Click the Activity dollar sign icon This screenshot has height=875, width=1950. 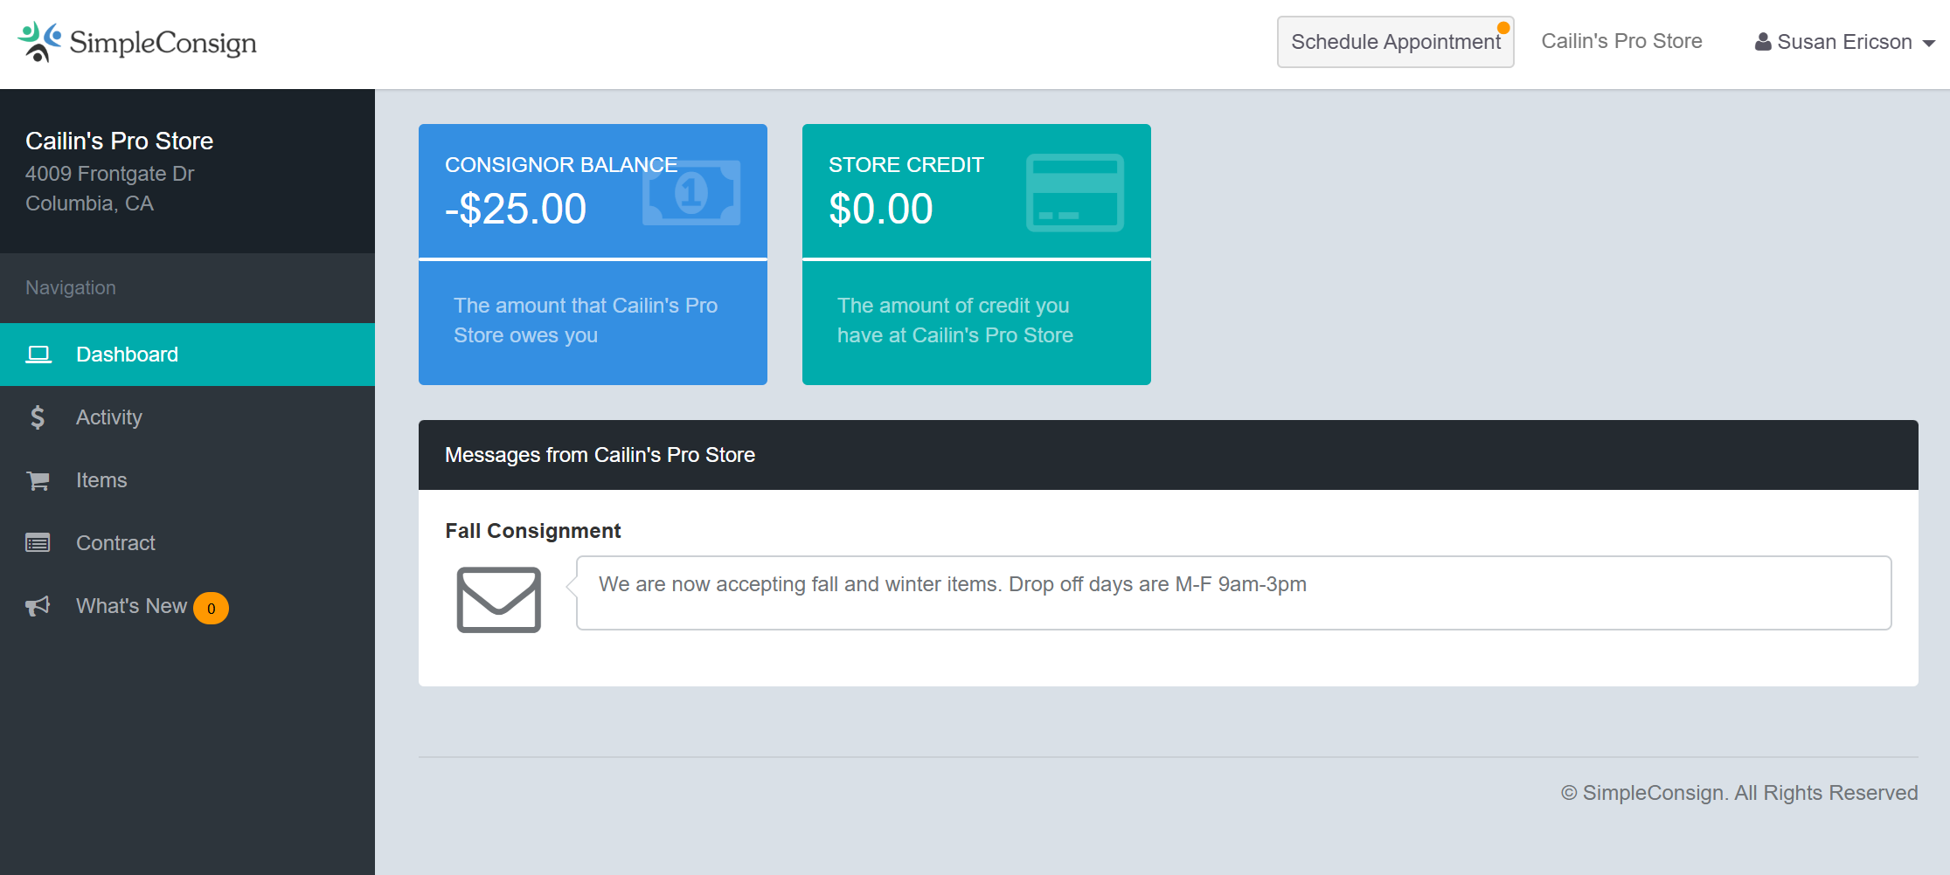tap(38, 417)
